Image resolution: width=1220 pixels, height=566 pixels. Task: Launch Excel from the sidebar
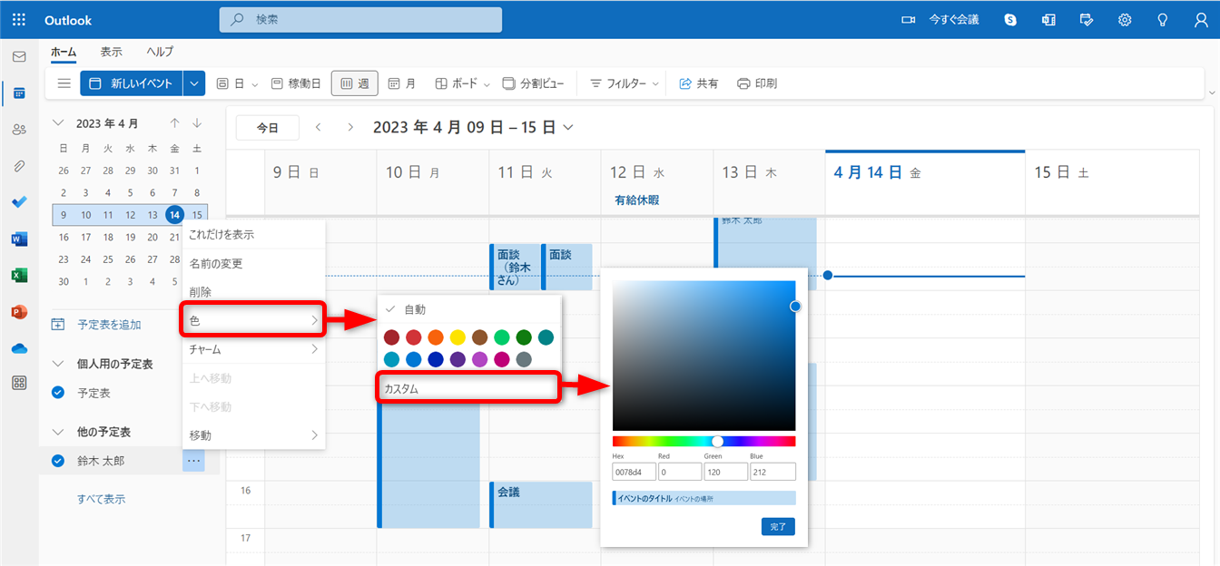click(19, 275)
